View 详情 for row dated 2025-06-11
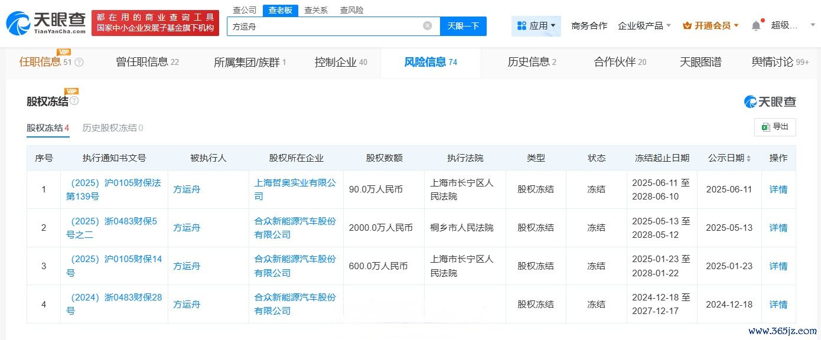 point(778,189)
